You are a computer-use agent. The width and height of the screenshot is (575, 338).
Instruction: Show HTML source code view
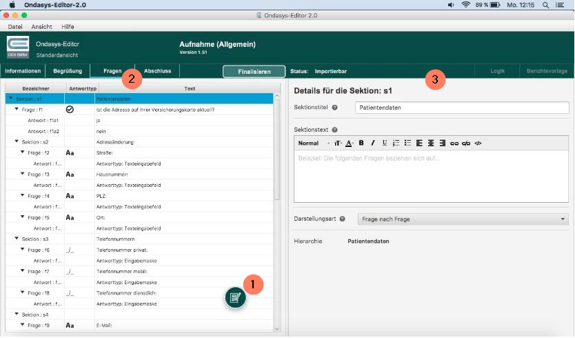[x=478, y=143]
